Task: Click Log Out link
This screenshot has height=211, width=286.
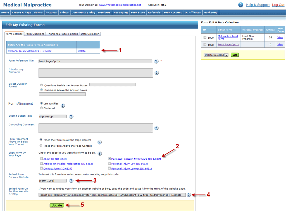Action: (278, 5)
